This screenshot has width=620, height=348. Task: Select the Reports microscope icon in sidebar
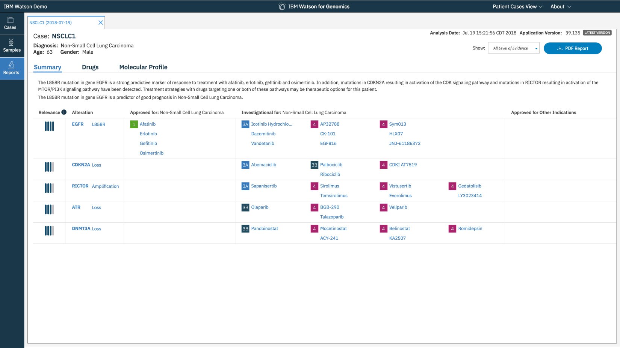[11, 65]
